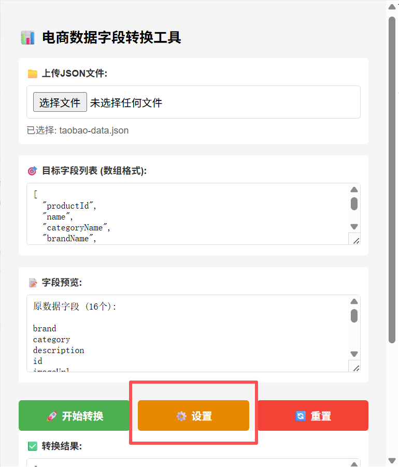Click "description" in field preview

pos(59,350)
